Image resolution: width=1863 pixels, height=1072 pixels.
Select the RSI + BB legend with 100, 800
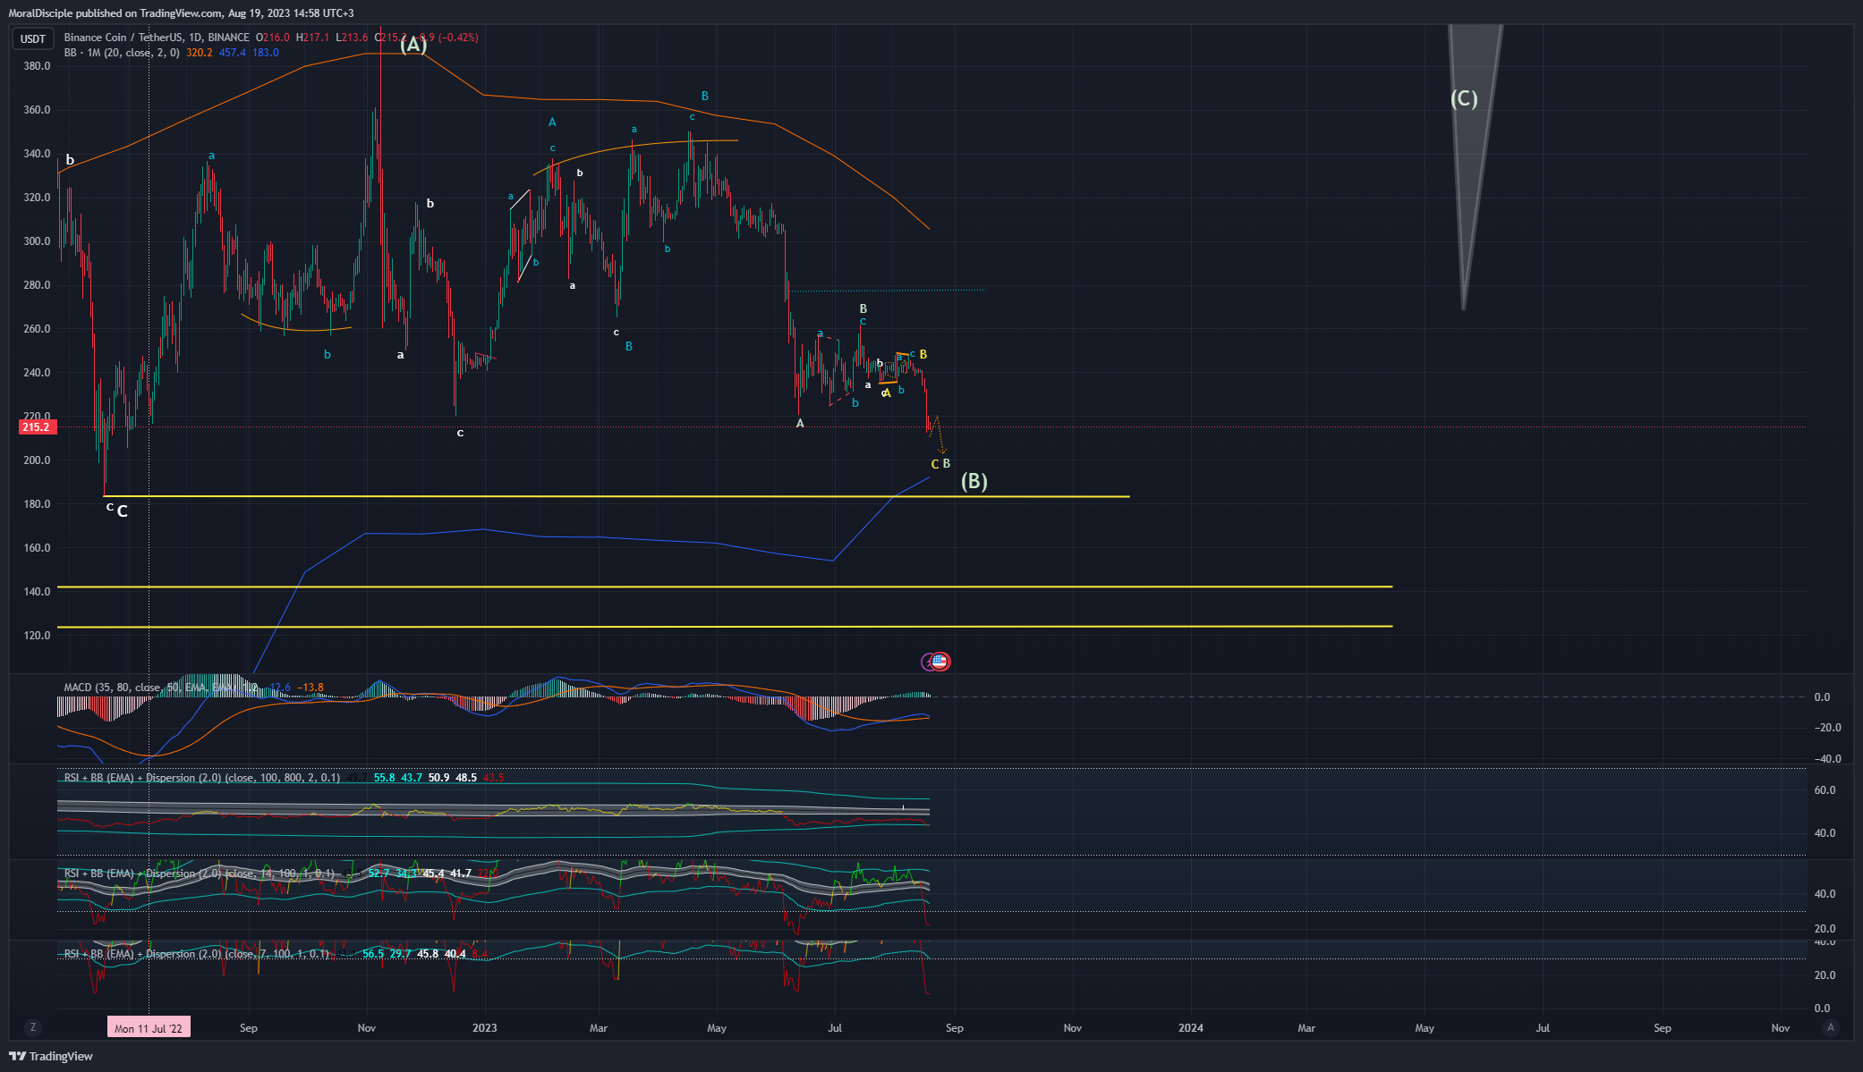[x=202, y=778]
